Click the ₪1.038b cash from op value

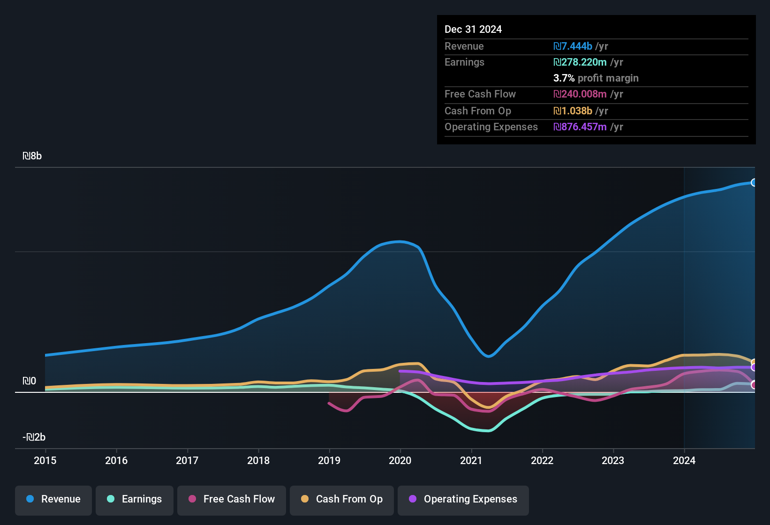click(573, 111)
